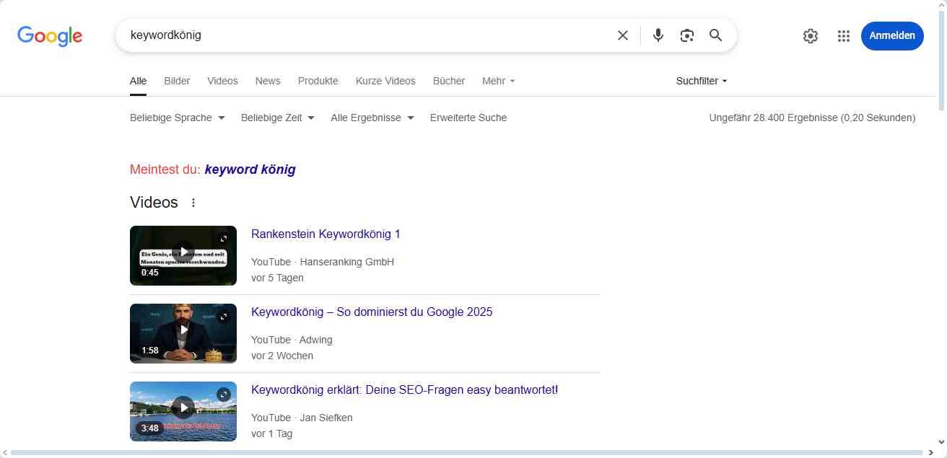
Task: Switch to the Bilder tab
Action: pyautogui.click(x=177, y=81)
